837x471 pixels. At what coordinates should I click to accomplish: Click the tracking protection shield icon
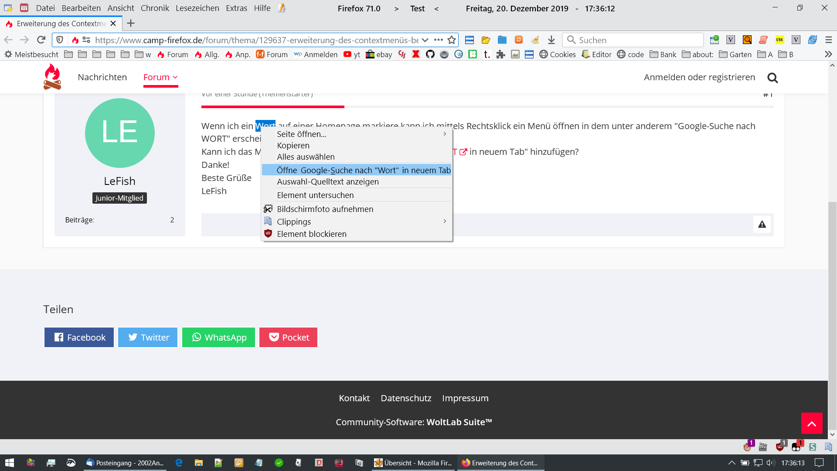(60, 40)
